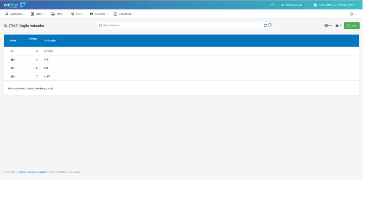The height and width of the screenshot is (211, 375).
Task: Open actions menu for DER row
Action: 12,59
